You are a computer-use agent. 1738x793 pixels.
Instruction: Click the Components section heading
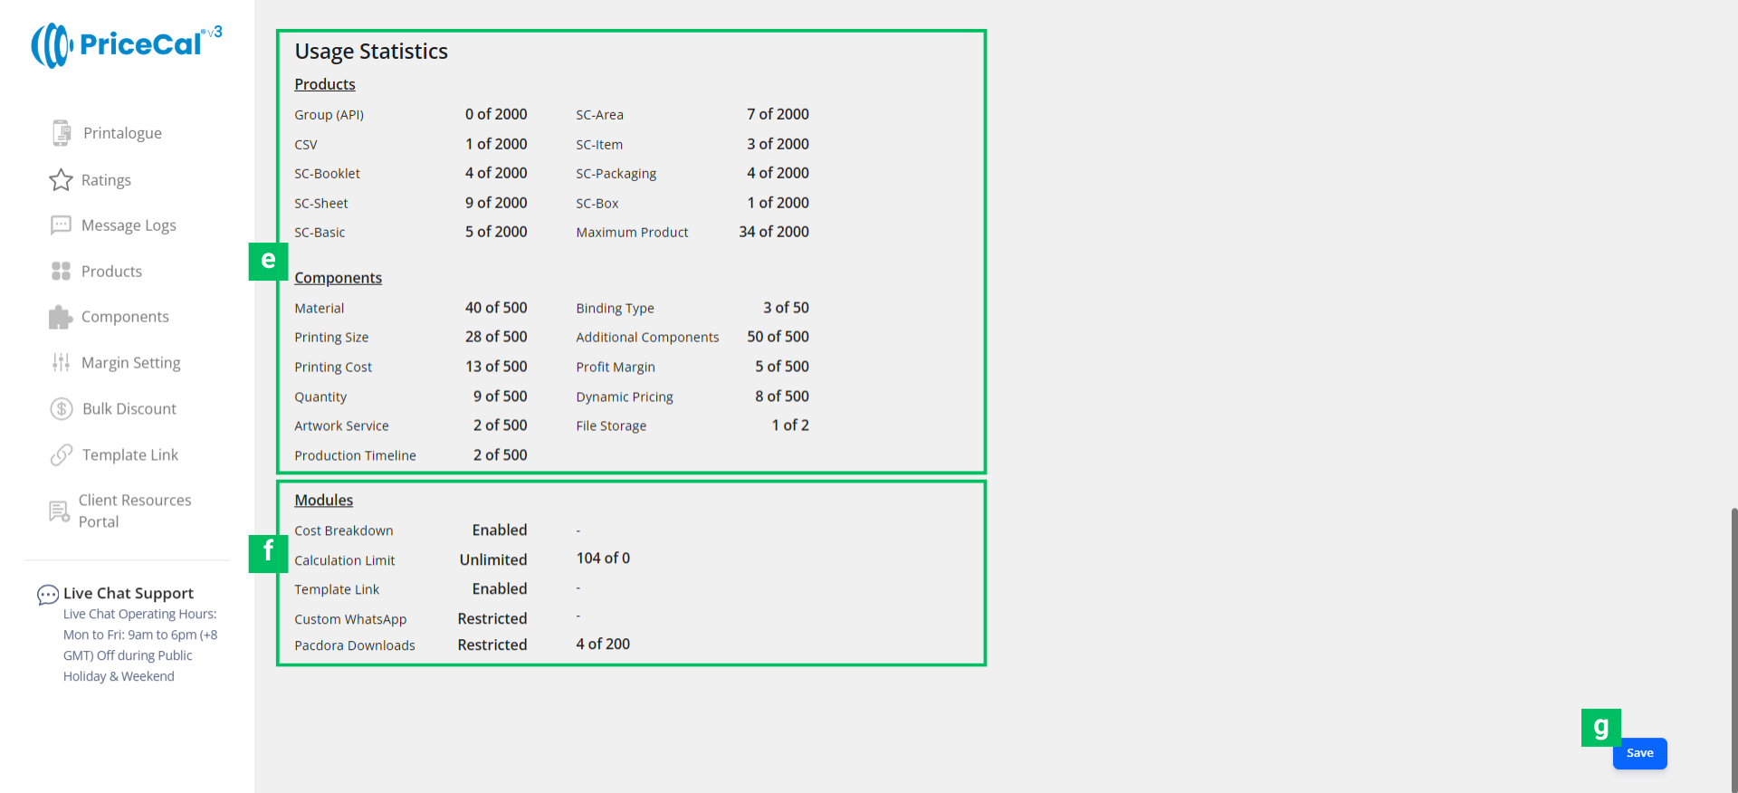[x=338, y=278]
